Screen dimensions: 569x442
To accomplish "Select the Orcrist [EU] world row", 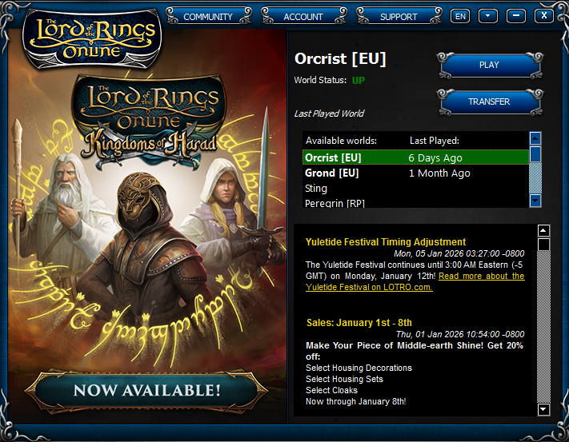I will (x=415, y=157).
